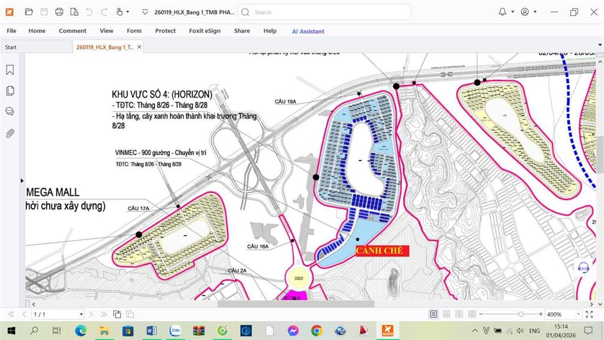
Task: Open the View ribbon tab
Action: 106,31
